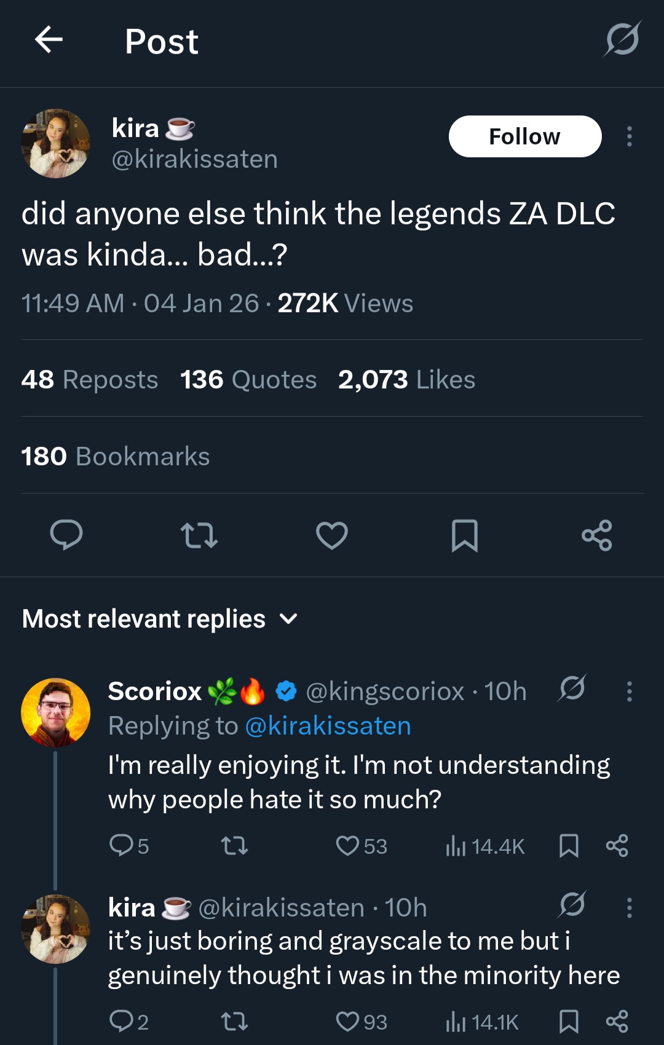Like Scoriox's reply with 53 likes
664x1045 pixels.
[x=348, y=846]
